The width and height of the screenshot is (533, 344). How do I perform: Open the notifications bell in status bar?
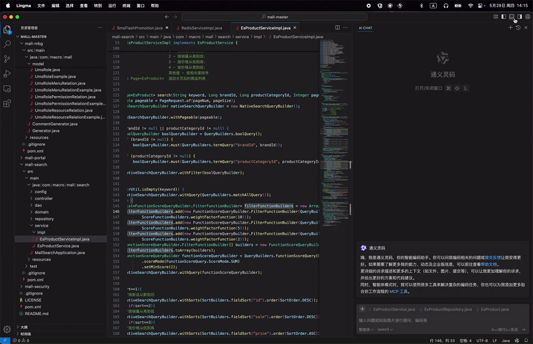[x=527, y=340]
